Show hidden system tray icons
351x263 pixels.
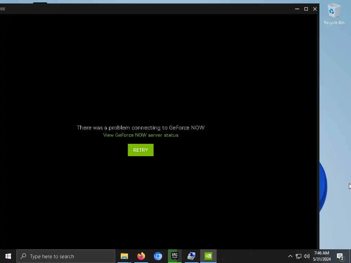[290, 256]
